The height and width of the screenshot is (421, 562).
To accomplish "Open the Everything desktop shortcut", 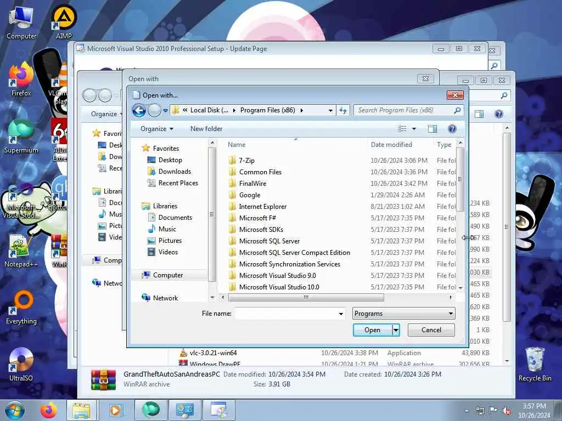I will point(21,308).
